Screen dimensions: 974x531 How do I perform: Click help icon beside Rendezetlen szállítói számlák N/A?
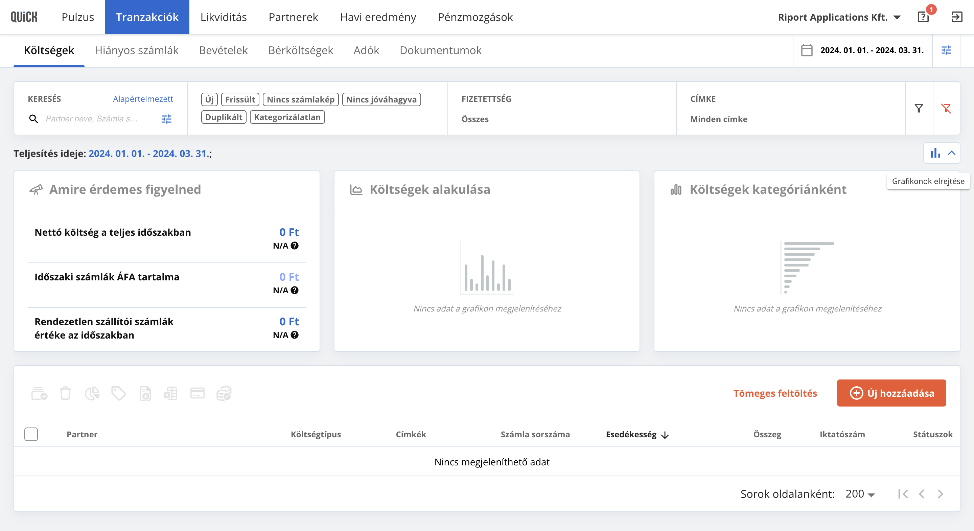click(295, 335)
